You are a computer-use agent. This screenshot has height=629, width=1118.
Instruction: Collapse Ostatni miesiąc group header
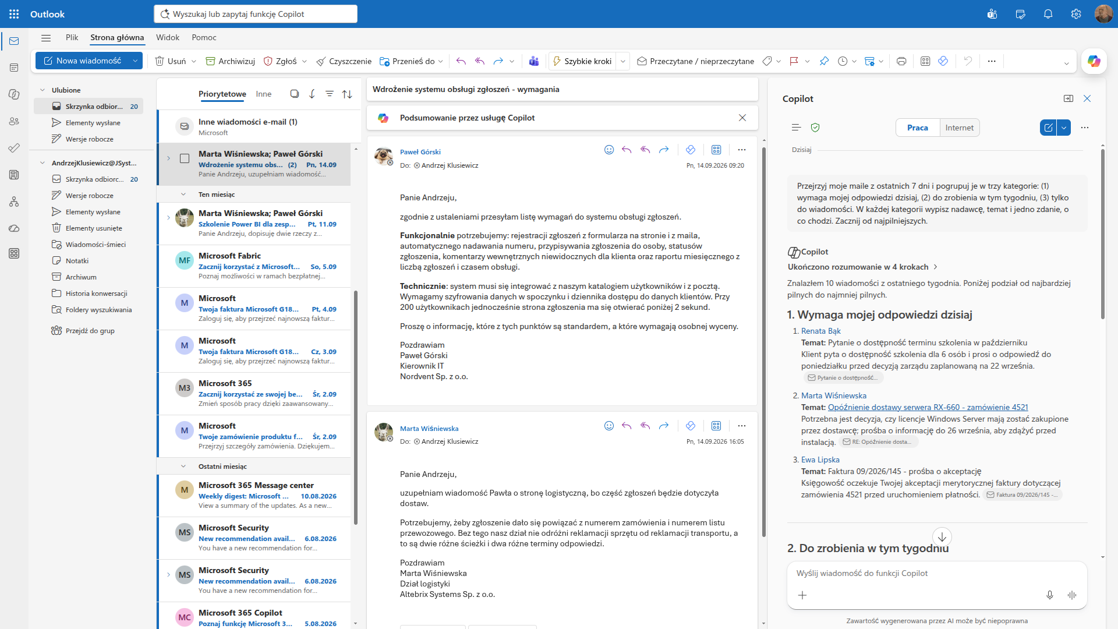[x=183, y=467]
